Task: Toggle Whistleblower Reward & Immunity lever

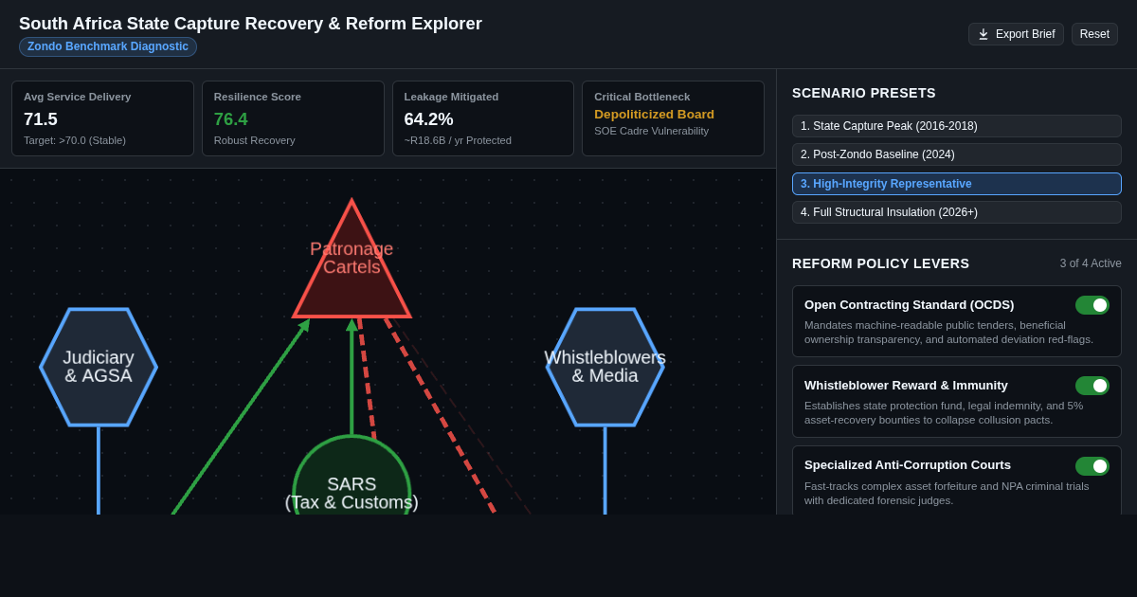Action: (x=1092, y=386)
